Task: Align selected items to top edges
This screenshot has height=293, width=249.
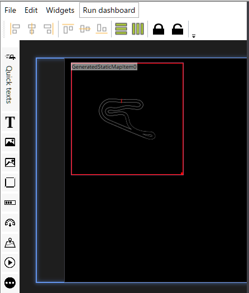Action: point(68,29)
